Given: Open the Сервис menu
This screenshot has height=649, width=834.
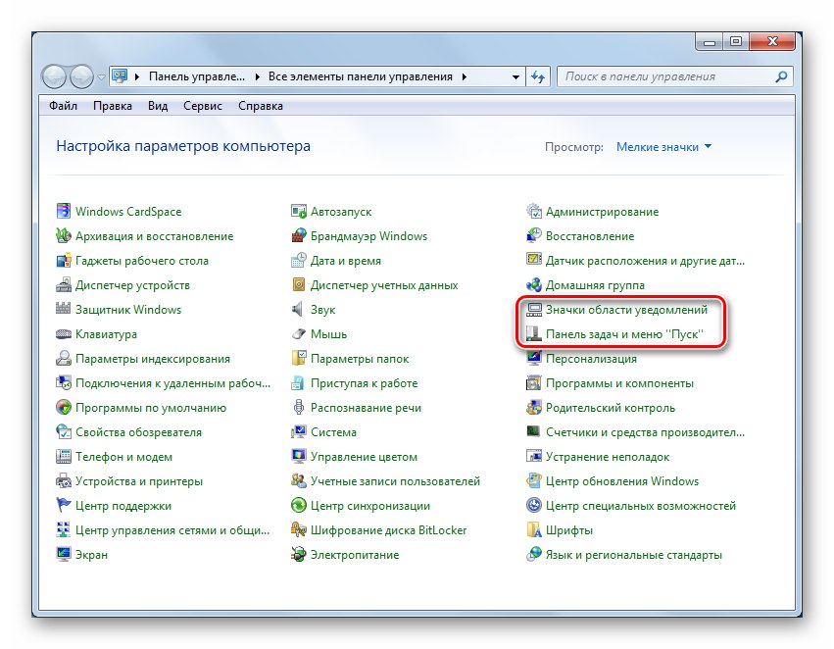Looking at the screenshot, I should pos(203,106).
